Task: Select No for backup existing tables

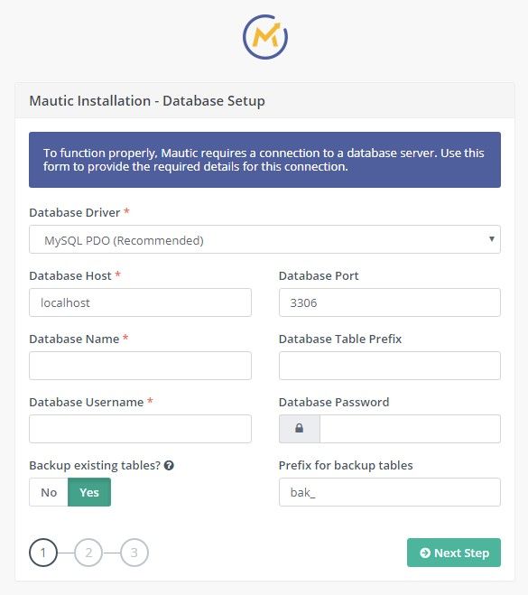Action: click(49, 492)
